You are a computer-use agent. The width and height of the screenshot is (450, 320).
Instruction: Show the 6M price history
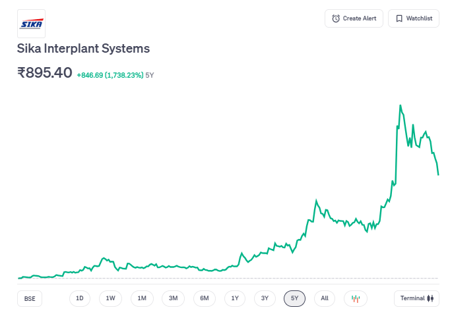(205, 298)
